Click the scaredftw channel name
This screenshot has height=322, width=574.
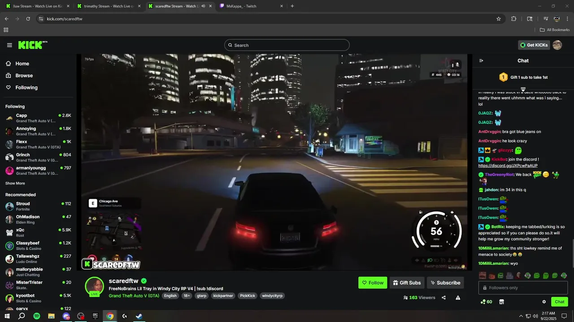(x=123, y=281)
